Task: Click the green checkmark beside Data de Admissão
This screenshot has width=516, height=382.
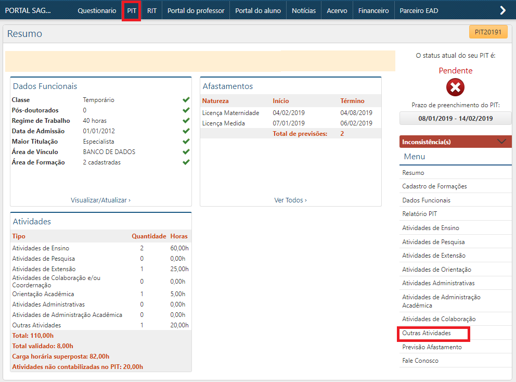Action: [x=186, y=131]
